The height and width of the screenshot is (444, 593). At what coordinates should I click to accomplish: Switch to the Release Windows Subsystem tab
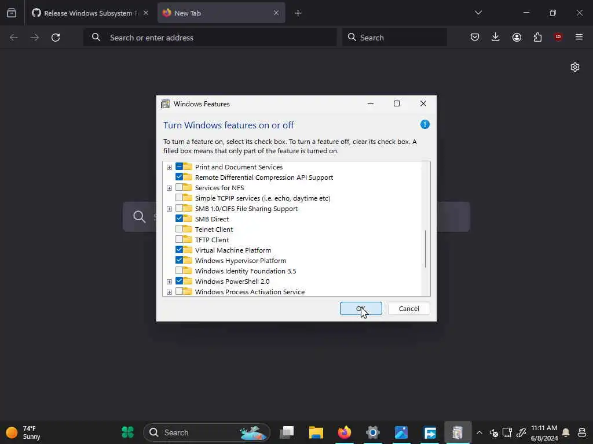click(x=90, y=13)
